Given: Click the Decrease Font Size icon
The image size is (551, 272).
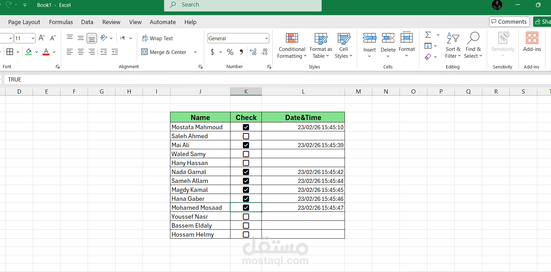Looking at the screenshot, I should [53, 38].
